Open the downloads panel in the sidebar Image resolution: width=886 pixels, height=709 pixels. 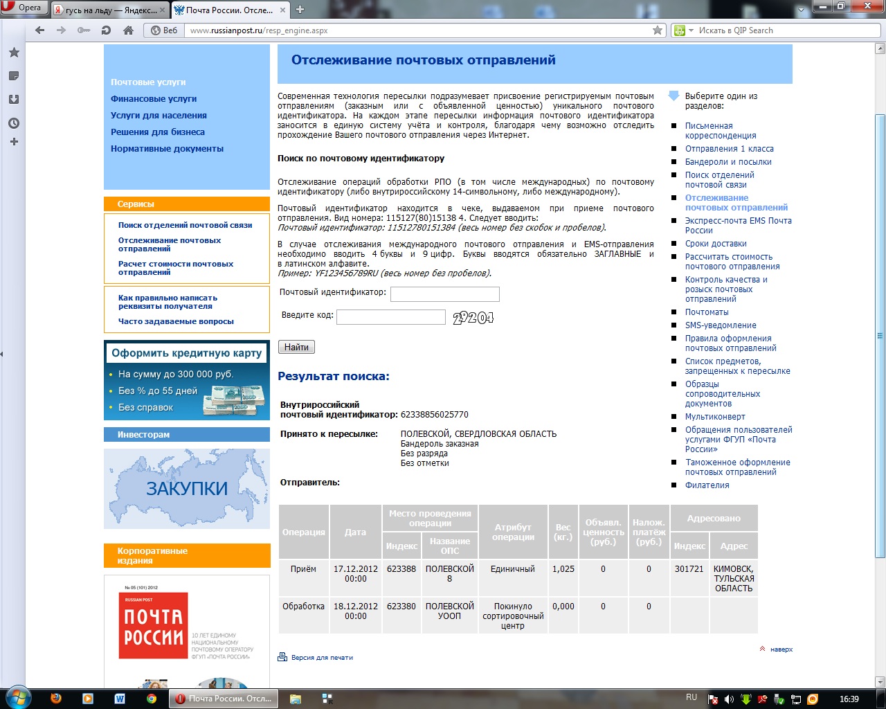click(x=13, y=100)
